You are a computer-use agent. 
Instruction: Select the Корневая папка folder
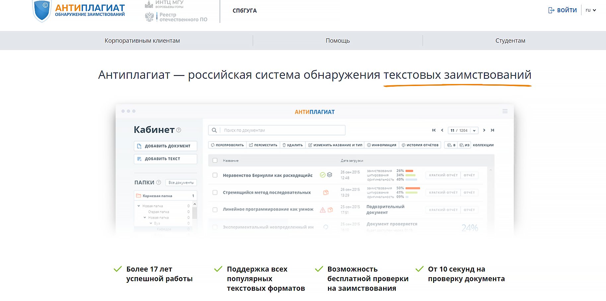coord(166,196)
